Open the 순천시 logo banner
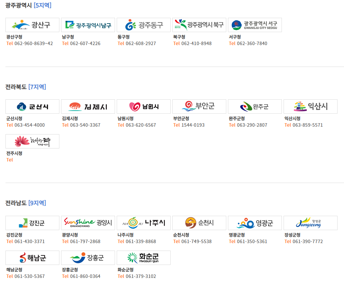The width and height of the screenshot is (344, 282). pos(199,223)
